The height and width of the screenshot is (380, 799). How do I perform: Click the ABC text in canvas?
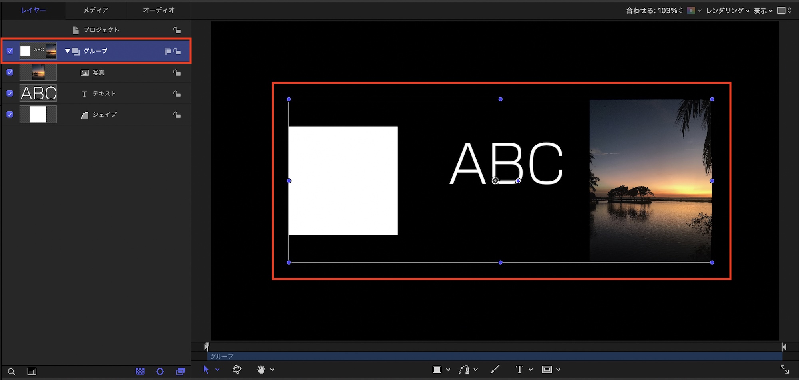point(507,163)
